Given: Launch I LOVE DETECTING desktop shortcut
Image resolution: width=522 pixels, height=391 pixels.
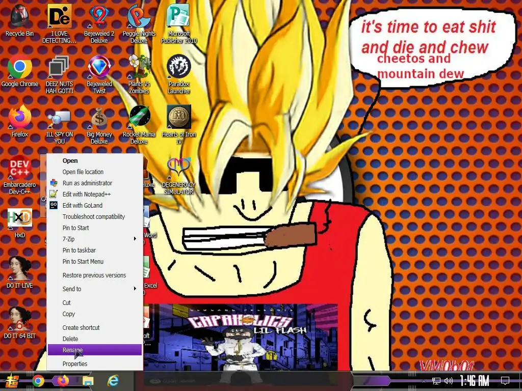Looking at the screenshot, I should click(x=59, y=24).
